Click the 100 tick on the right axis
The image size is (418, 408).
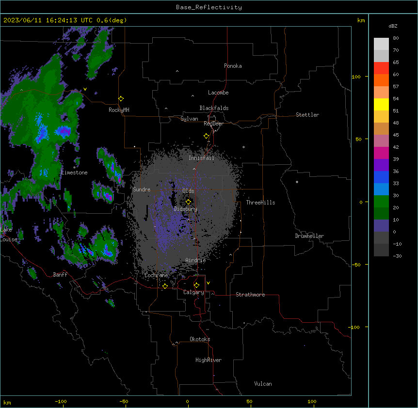(356, 77)
